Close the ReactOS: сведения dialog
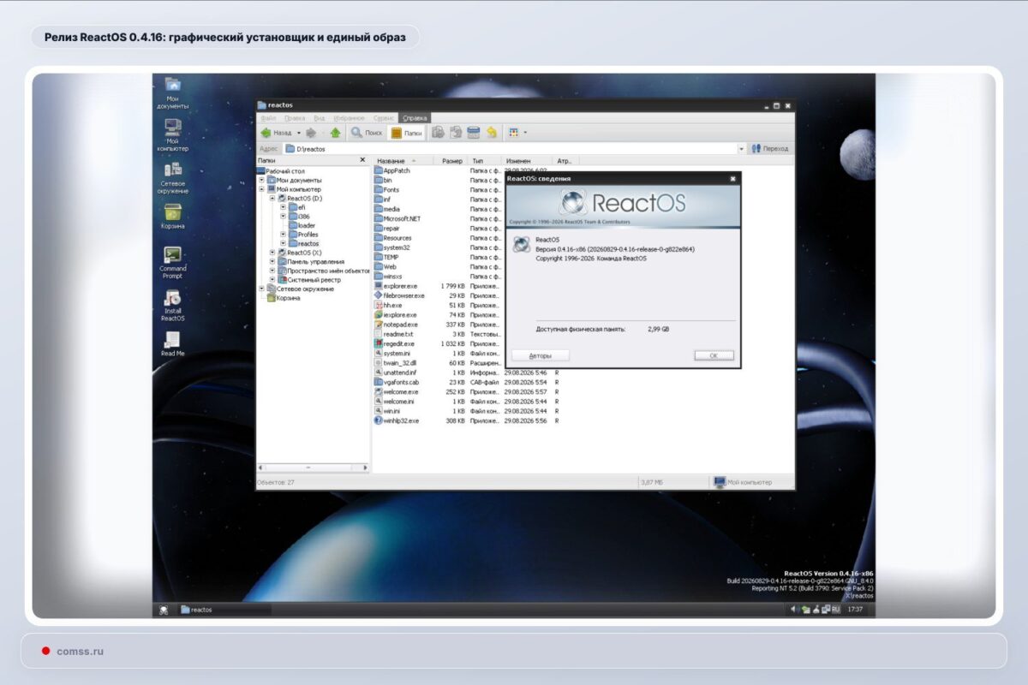The height and width of the screenshot is (685, 1028). click(732, 178)
